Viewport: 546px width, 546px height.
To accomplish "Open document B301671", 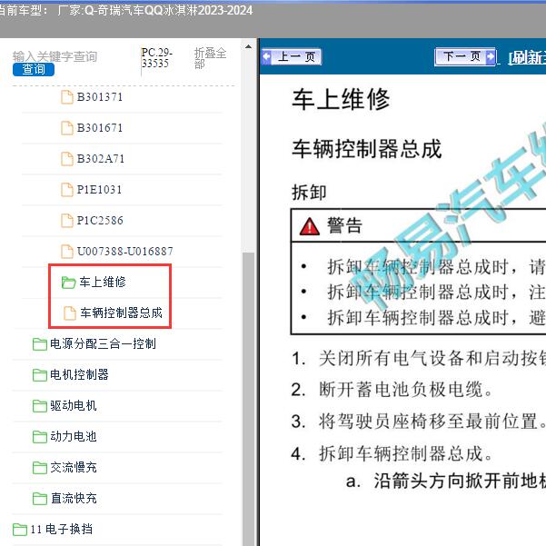I will 100,128.
